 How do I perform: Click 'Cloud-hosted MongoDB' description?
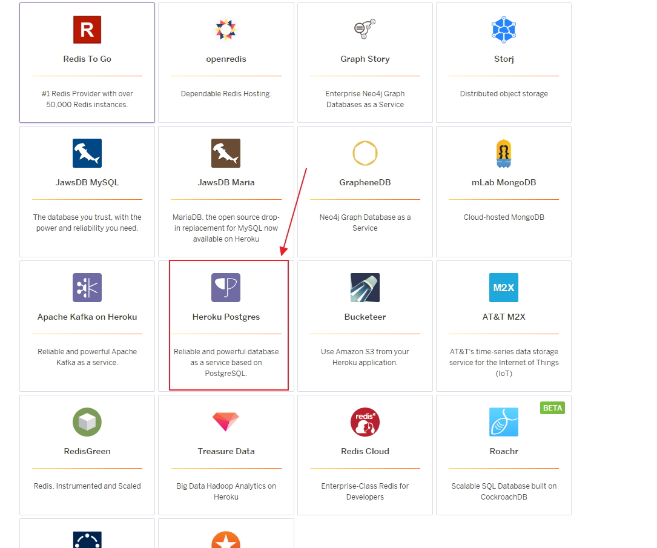pos(504,217)
